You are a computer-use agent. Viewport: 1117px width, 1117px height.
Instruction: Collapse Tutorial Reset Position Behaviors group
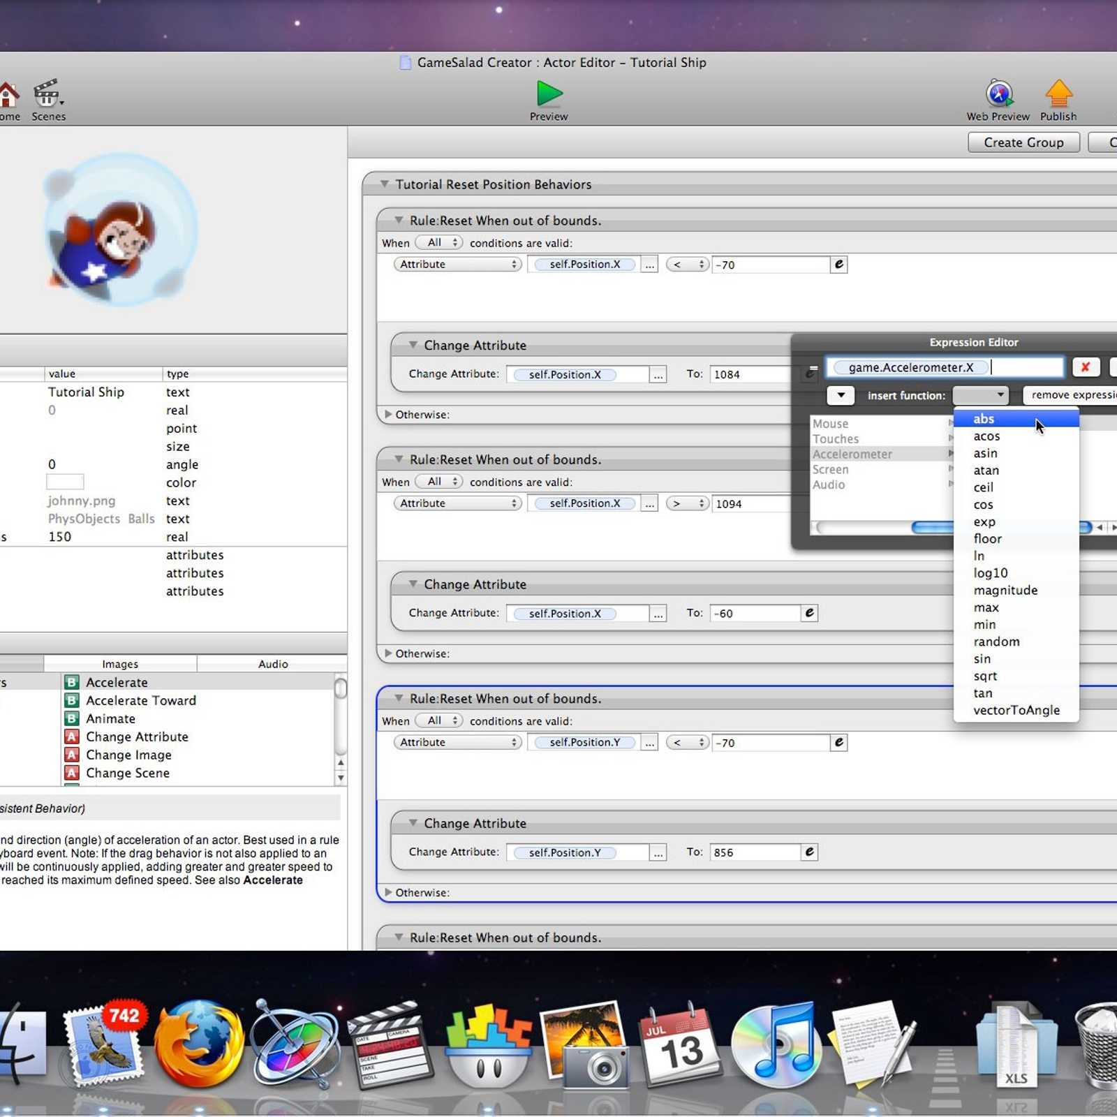pyautogui.click(x=384, y=184)
